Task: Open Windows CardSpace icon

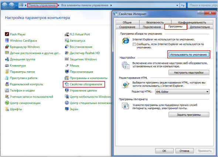Action: pos(7,41)
